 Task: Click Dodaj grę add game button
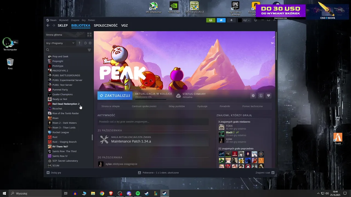(x=54, y=173)
